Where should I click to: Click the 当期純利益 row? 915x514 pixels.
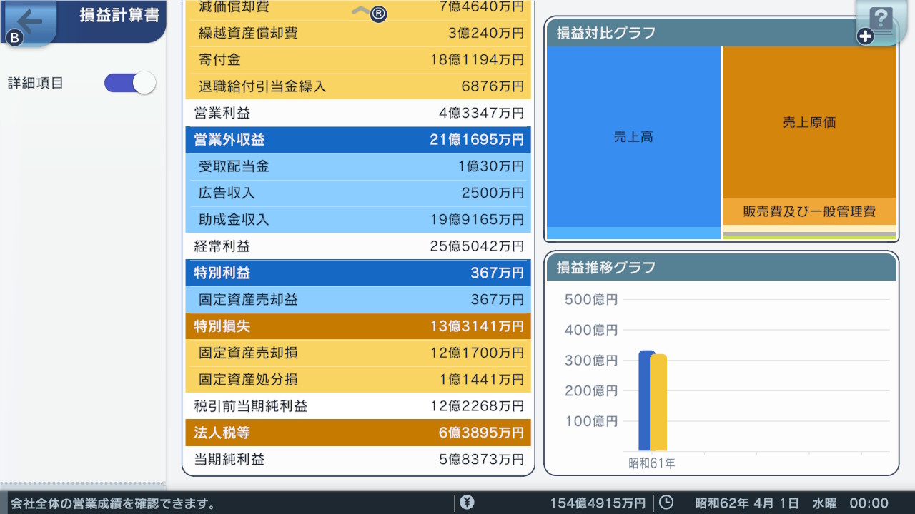click(x=358, y=460)
